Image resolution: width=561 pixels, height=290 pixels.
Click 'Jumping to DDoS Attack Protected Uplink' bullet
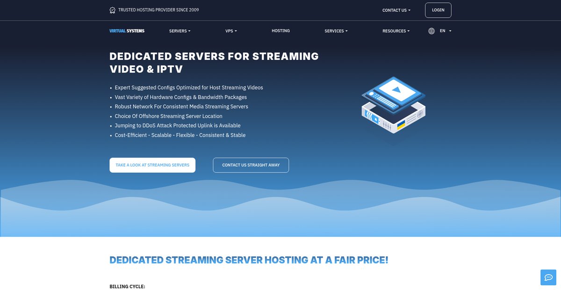[178, 125]
